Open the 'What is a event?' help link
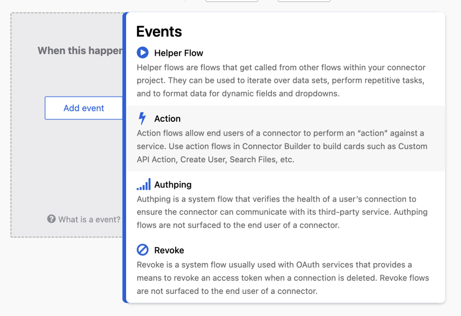This screenshot has height=316, width=461. point(89,220)
